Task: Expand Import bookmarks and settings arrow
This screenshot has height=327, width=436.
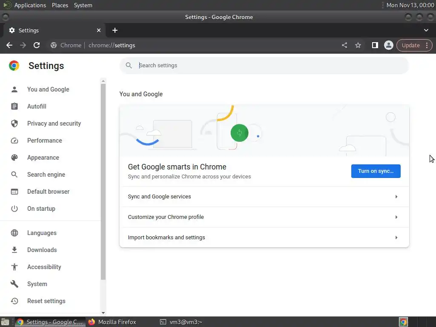Action: [x=396, y=238]
